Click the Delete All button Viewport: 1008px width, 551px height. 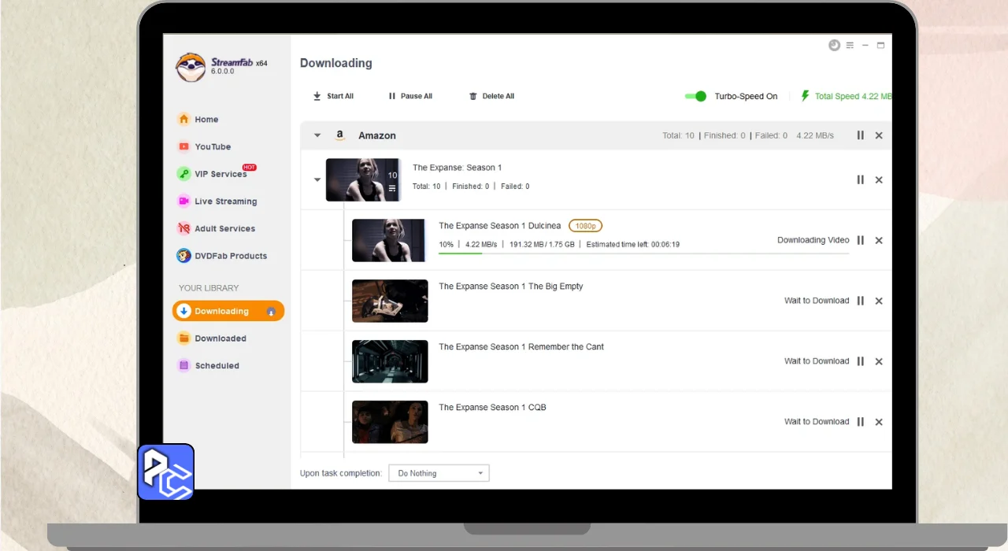[x=491, y=96]
